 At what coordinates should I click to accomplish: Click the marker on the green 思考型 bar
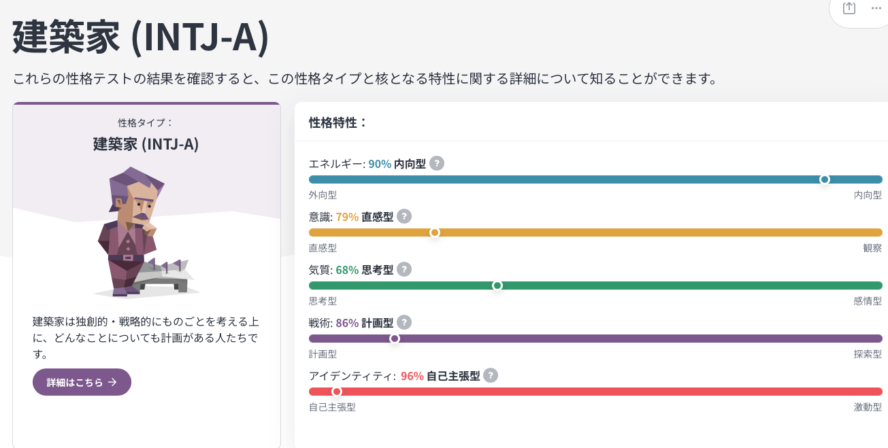click(x=497, y=286)
